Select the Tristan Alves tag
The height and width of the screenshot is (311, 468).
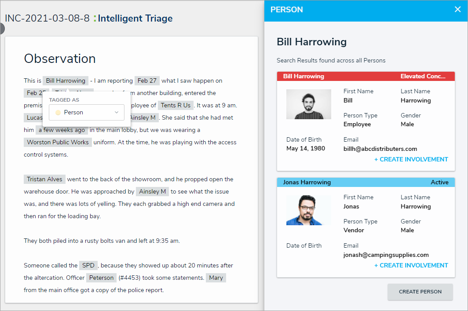pos(44,179)
